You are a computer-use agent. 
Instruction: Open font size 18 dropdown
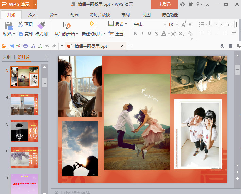pyautogui.click(x=177, y=25)
